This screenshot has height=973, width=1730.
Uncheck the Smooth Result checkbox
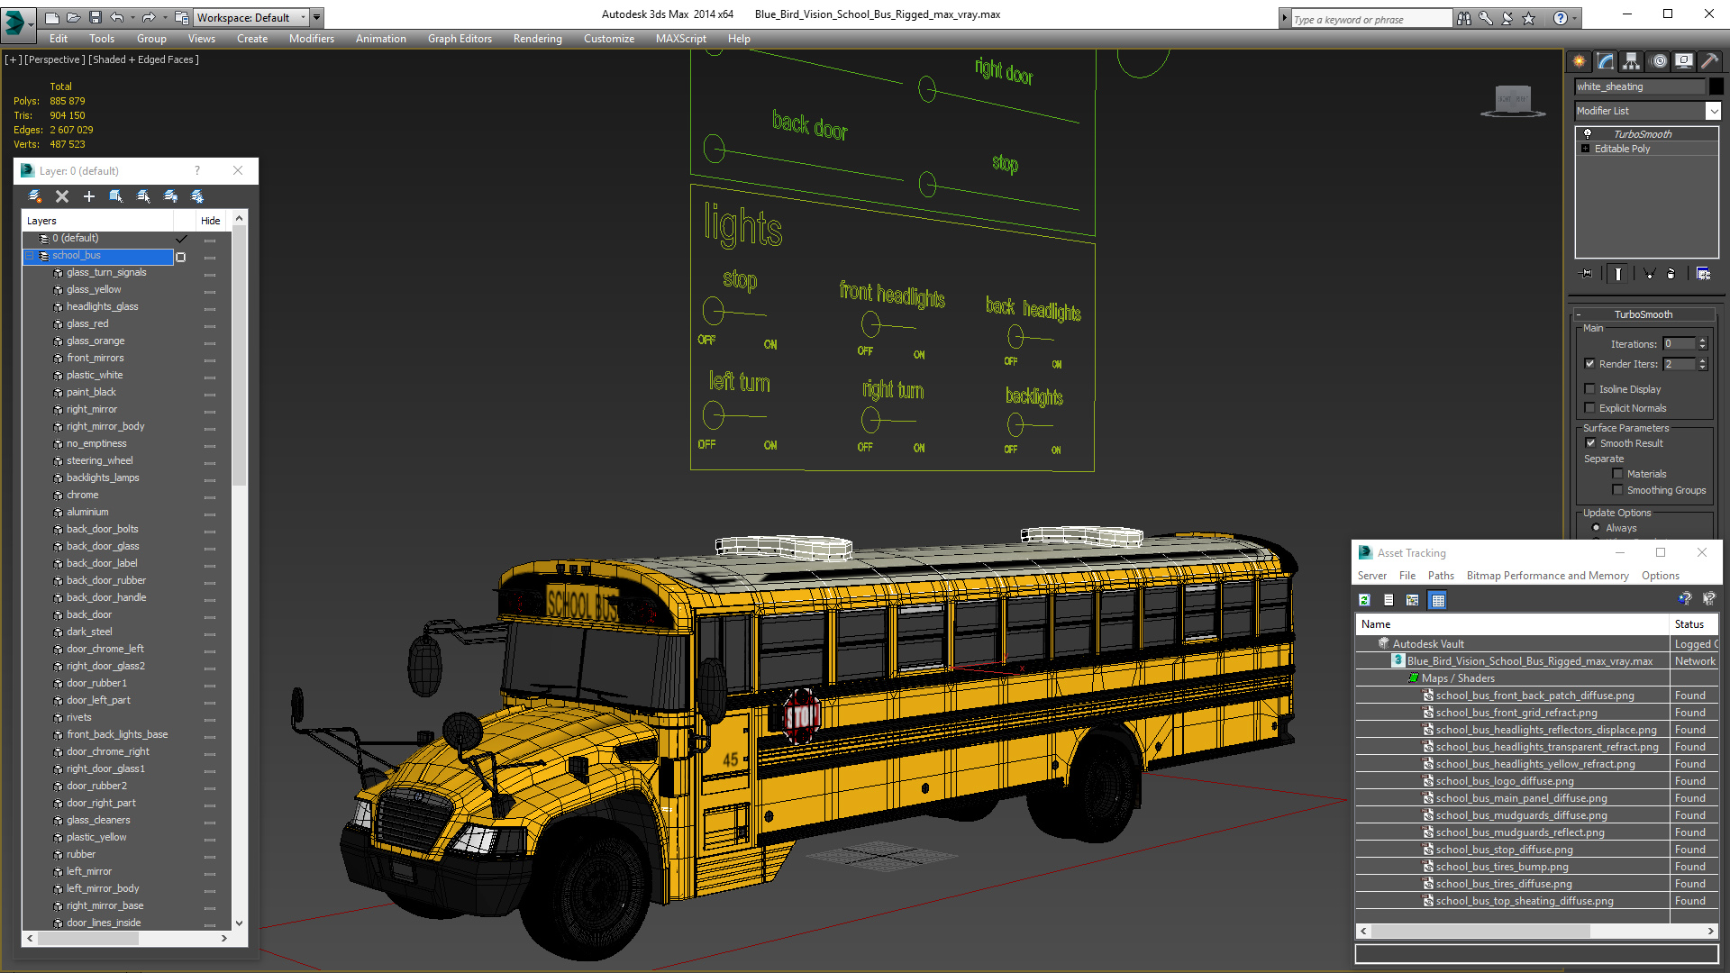coord(1590,443)
